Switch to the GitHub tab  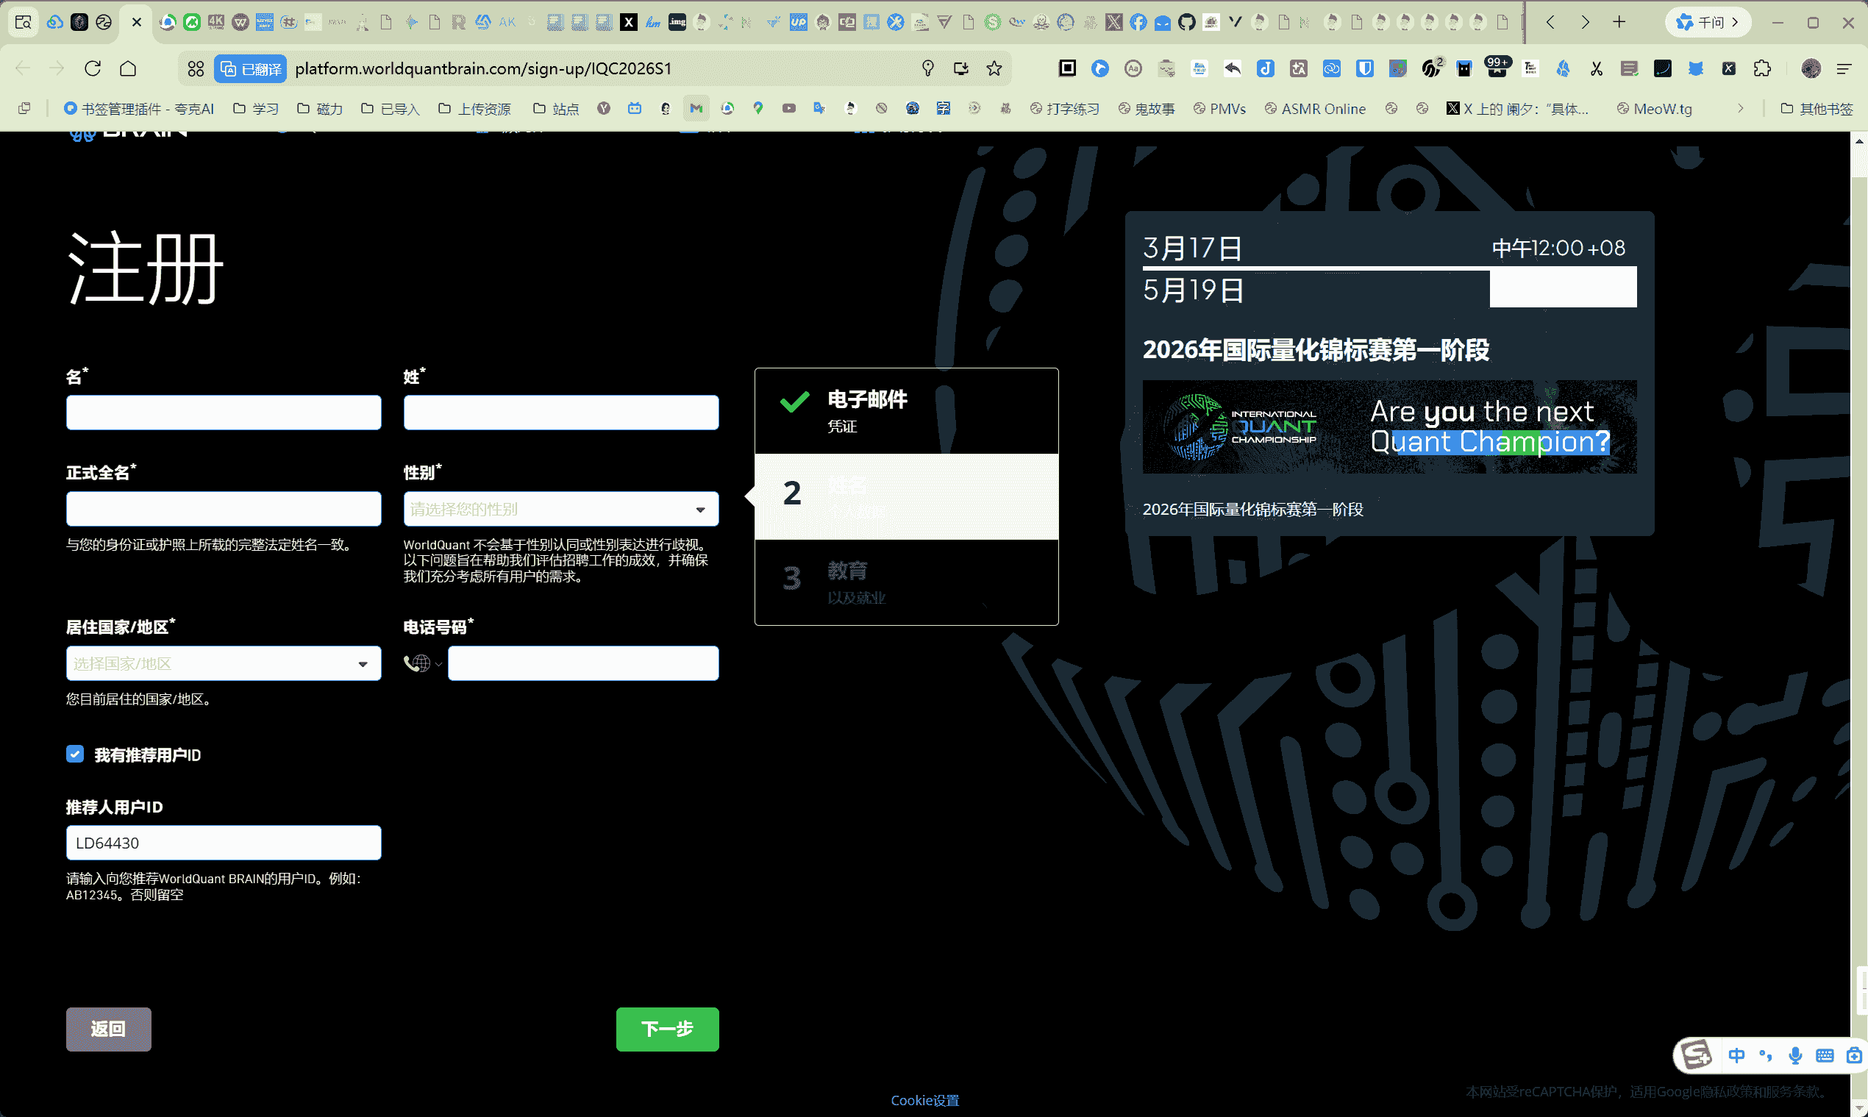coord(1187,22)
